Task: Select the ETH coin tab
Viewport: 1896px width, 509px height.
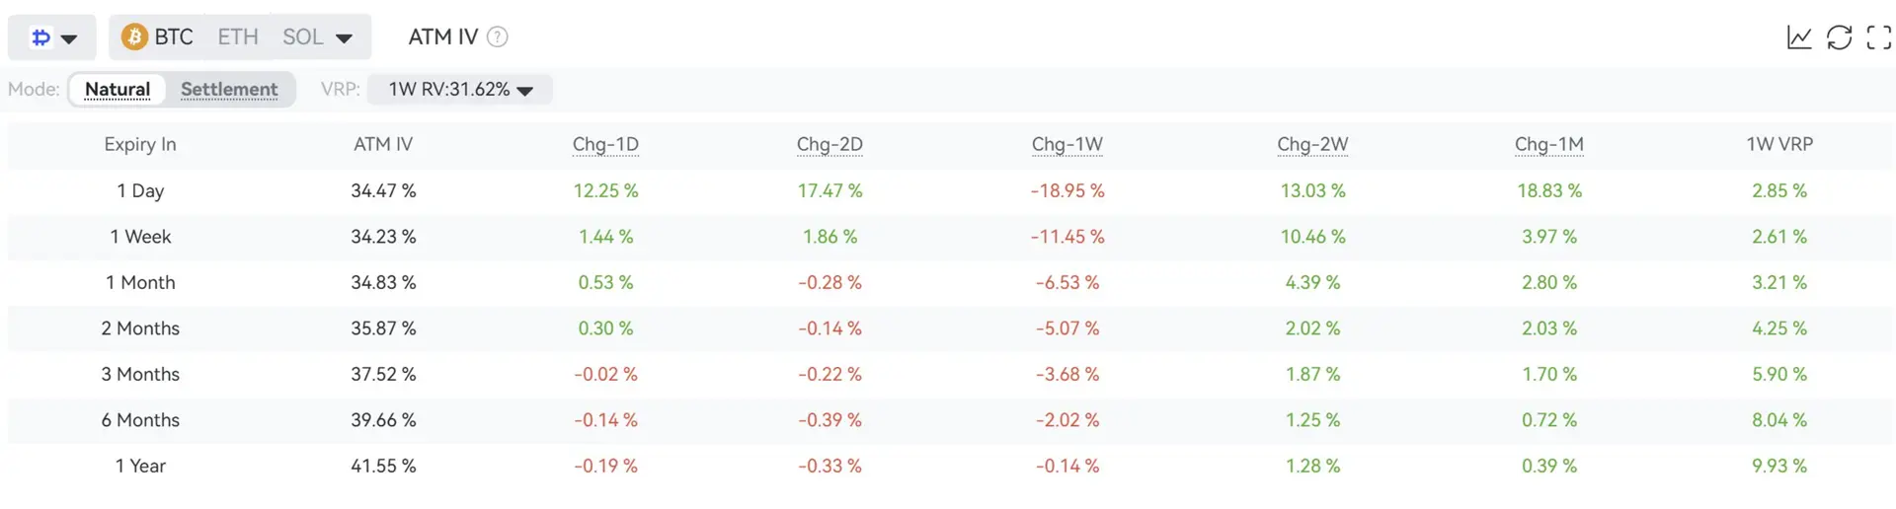Action: [238, 37]
